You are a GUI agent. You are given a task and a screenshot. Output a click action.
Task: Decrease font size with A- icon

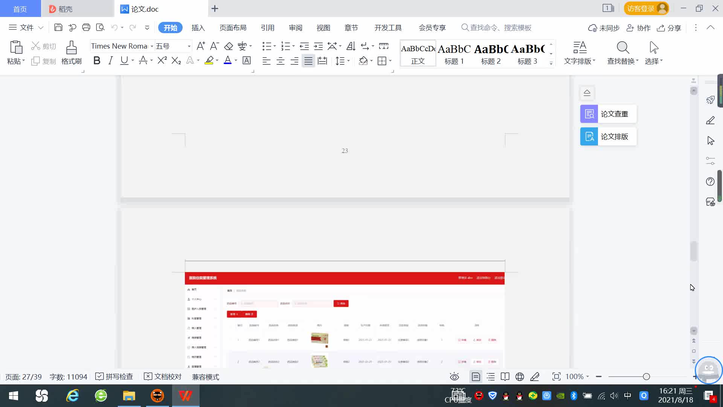click(214, 46)
